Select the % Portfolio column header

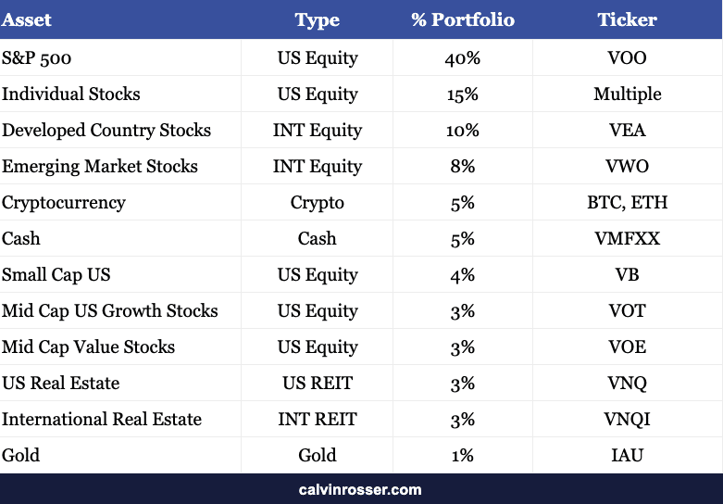(463, 19)
